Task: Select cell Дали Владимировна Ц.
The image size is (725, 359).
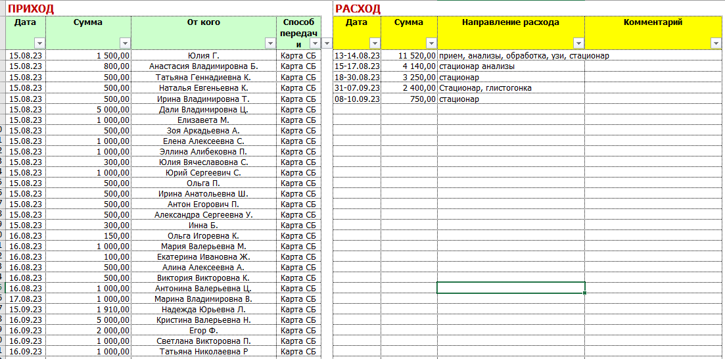Action: [x=204, y=109]
